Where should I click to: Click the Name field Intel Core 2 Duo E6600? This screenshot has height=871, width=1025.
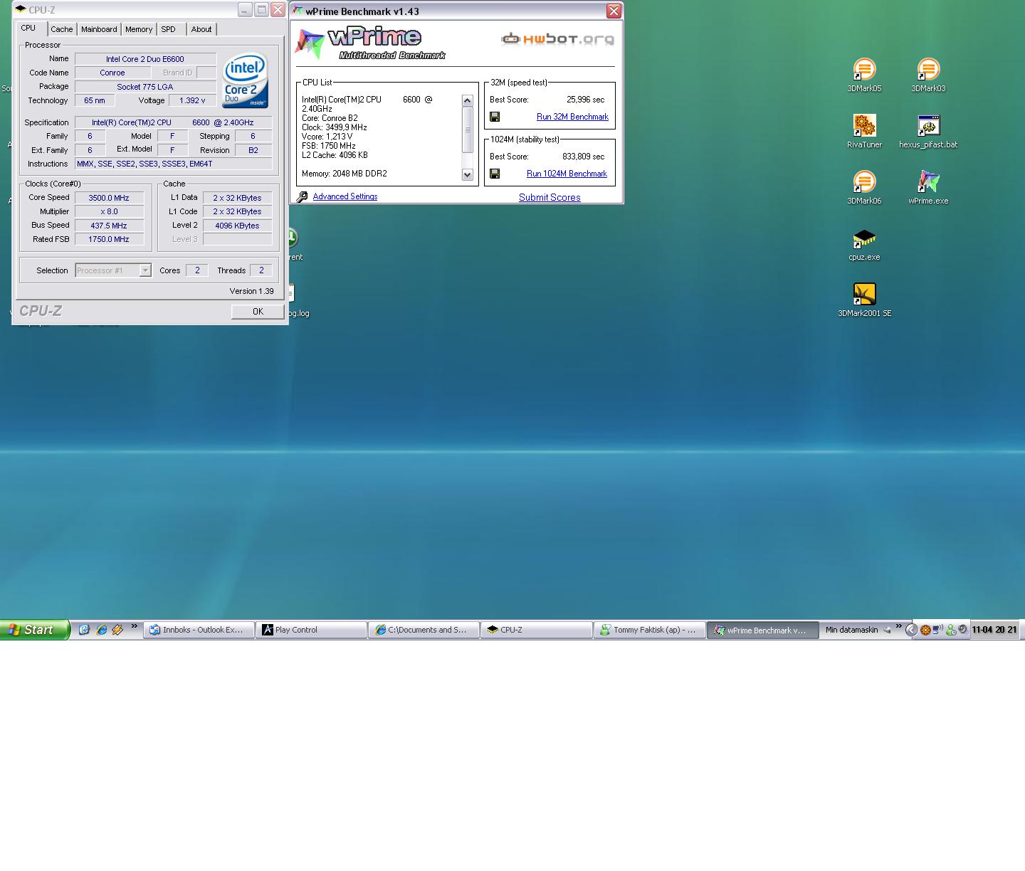145,59
